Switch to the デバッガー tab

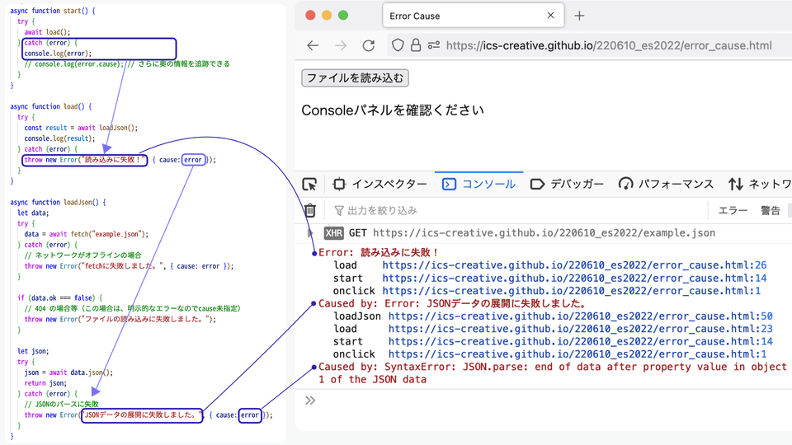[567, 184]
